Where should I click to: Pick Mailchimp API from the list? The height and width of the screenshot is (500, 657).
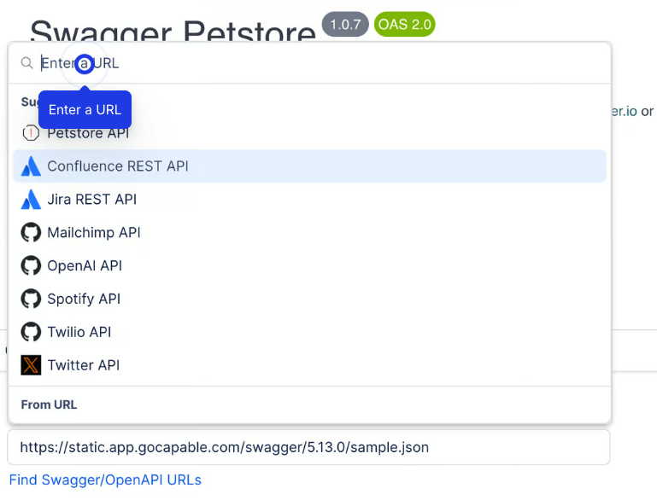(x=94, y=233)
